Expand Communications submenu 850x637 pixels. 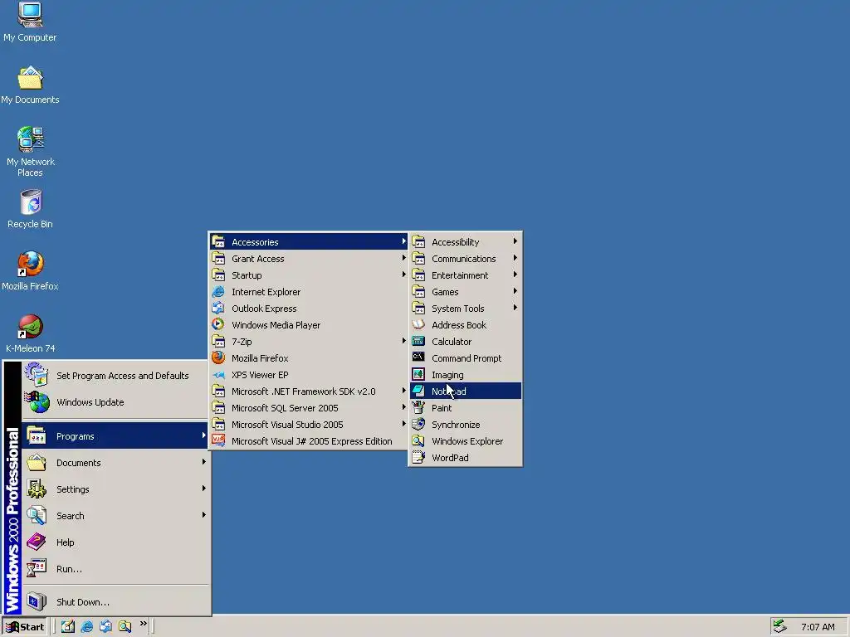click(x=466, y=259)
